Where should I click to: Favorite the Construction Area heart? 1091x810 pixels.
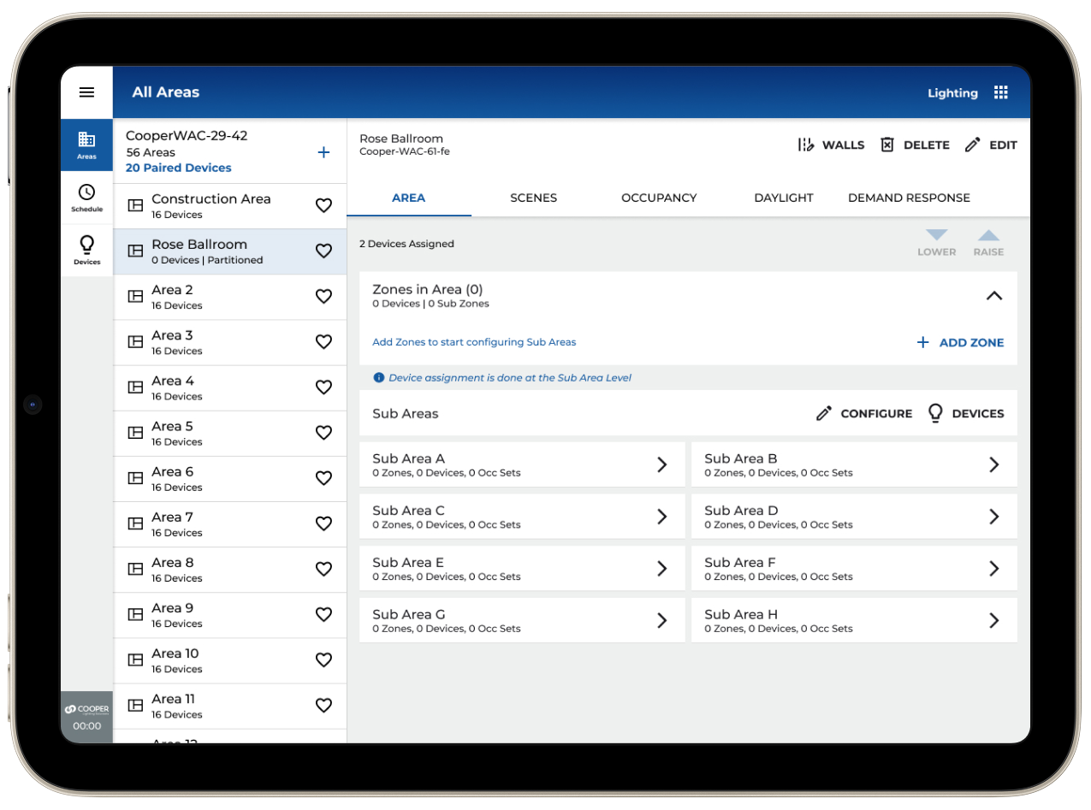(x=323, y=205)
